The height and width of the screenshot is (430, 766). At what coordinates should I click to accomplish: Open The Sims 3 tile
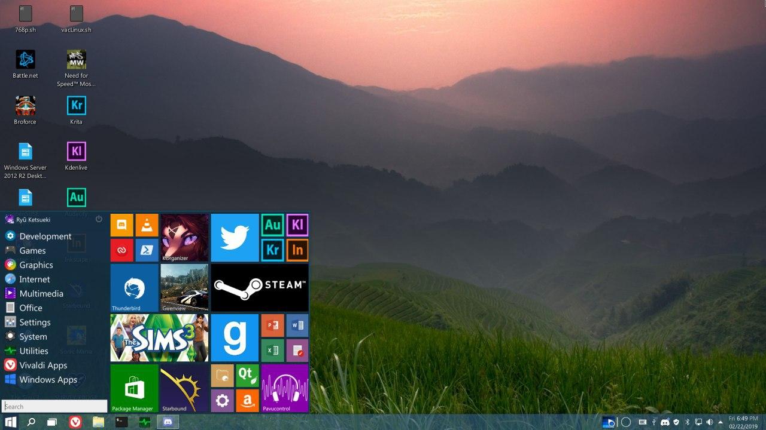click(159, 338)
